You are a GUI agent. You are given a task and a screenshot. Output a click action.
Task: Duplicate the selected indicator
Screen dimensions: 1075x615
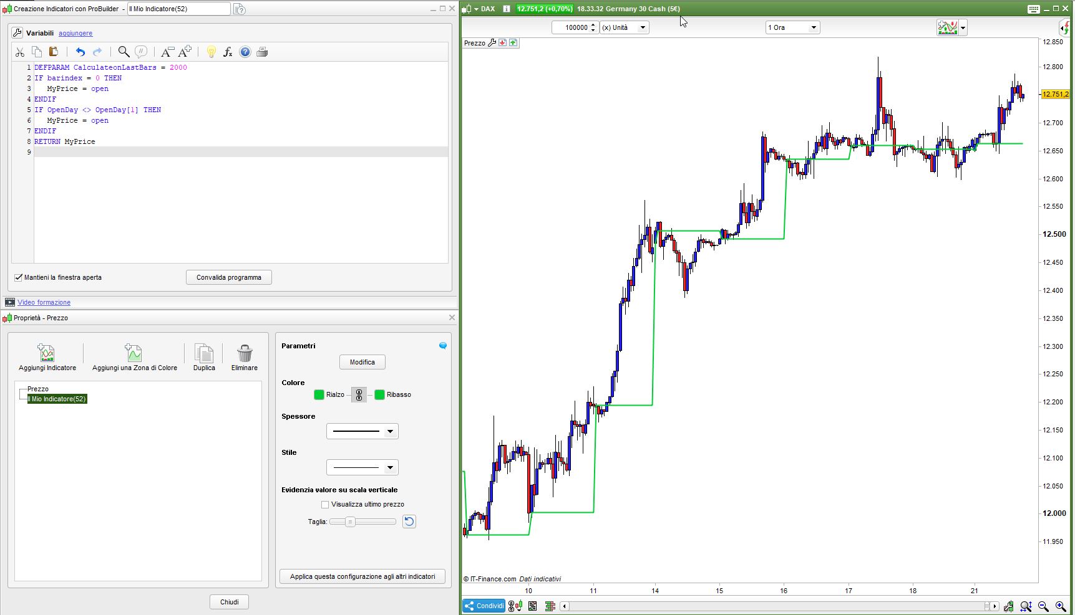click(x=204, y=353)
